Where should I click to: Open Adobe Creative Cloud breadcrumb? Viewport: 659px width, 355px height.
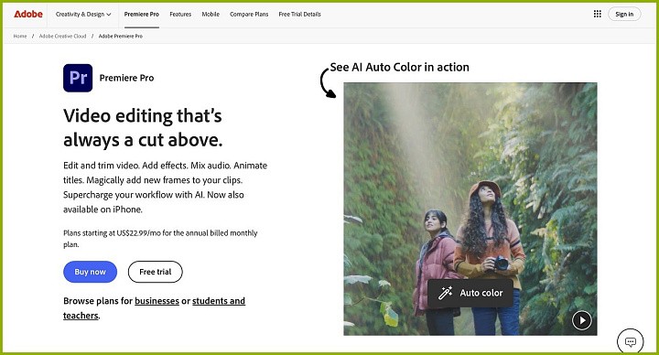pos(62,36)
